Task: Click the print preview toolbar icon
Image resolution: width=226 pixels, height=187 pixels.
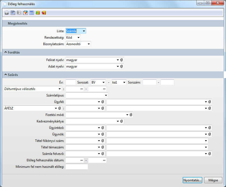Action: click(13, 13)
